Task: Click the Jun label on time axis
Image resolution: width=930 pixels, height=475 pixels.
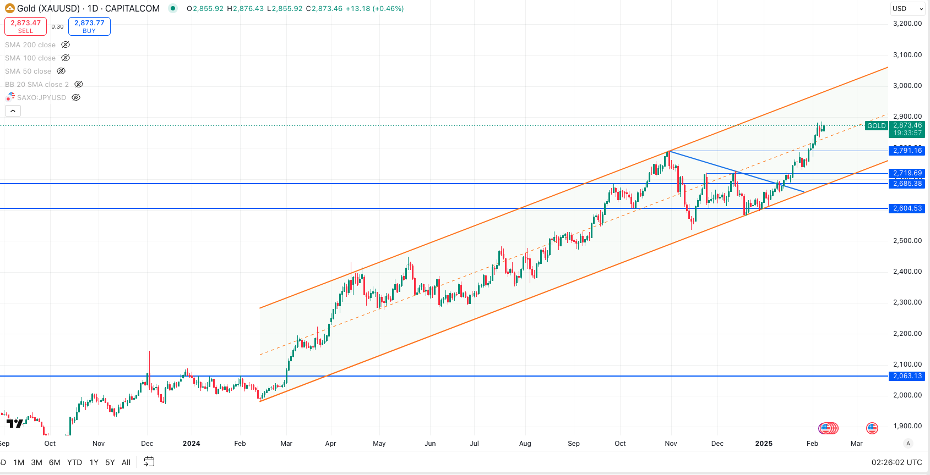Action: [430, 444]
